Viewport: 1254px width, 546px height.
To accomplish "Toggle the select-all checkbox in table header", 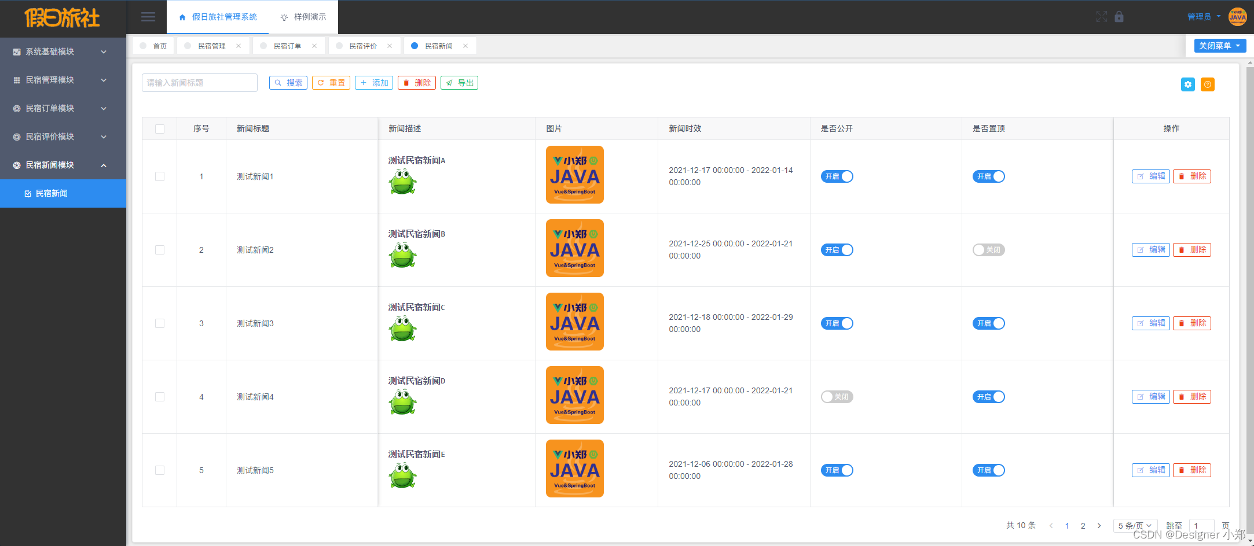I will pyautogui.click(x=160, y=129).
